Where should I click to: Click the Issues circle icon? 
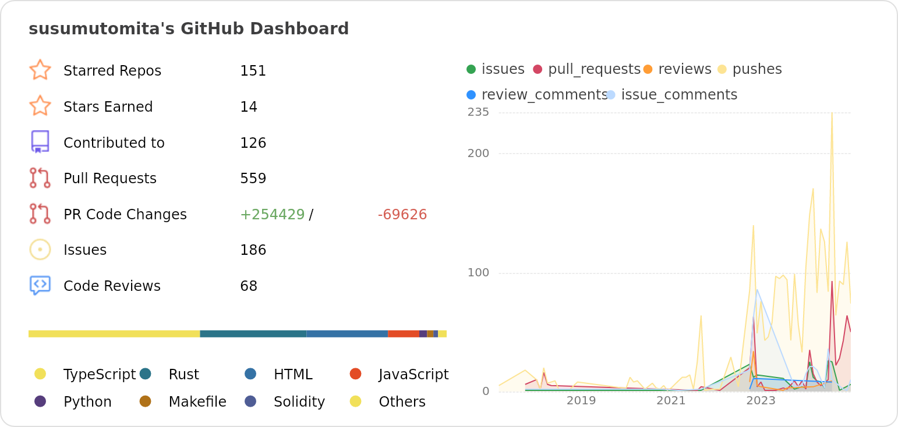pyautogui.click(x=40, y=250)
